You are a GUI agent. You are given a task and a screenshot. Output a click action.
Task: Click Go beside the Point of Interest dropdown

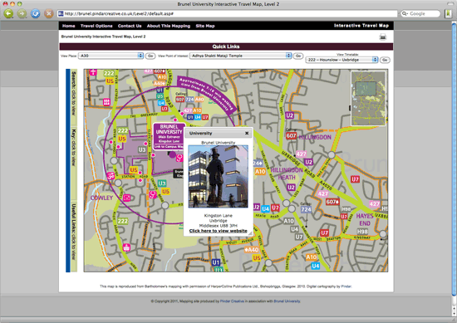point(298,56)
